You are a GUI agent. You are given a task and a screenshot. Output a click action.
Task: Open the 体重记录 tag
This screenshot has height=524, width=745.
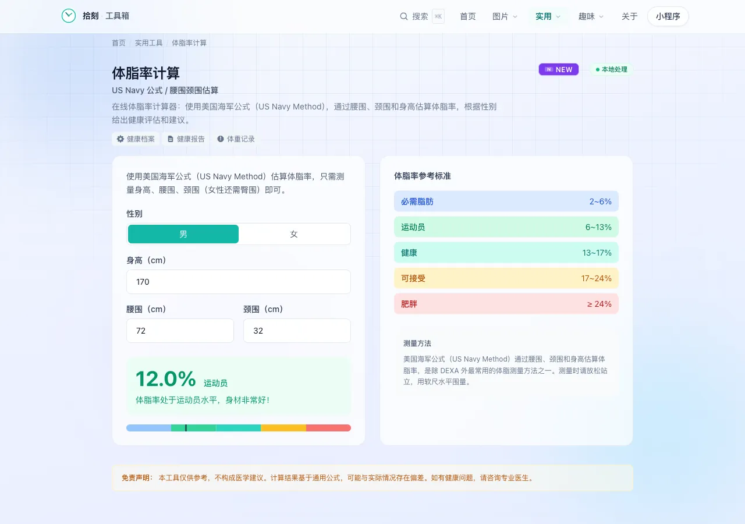[x=236, y=139]
